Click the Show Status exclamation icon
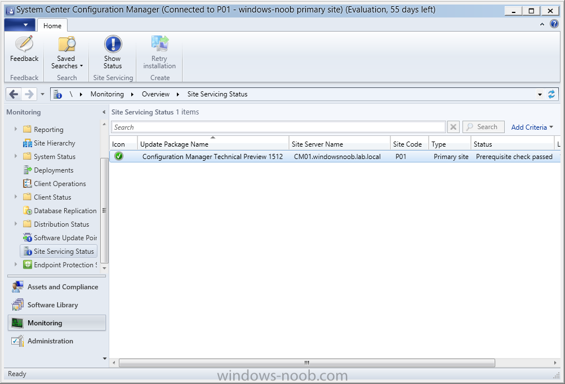Viewport: 565px width, 384px height. 113,44
